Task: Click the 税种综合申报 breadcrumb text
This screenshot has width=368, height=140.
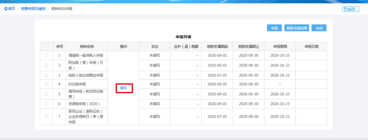Action: [x=62, y=9]
